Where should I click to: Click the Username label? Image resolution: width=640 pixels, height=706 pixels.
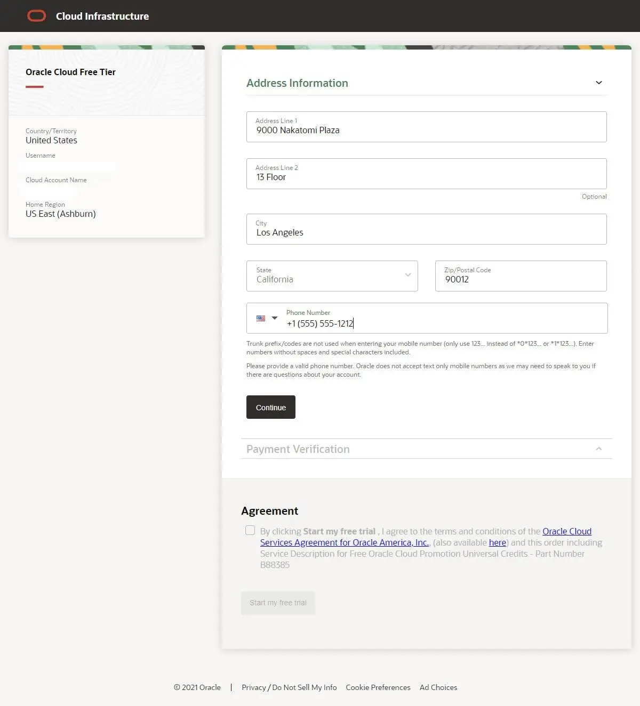41,156
